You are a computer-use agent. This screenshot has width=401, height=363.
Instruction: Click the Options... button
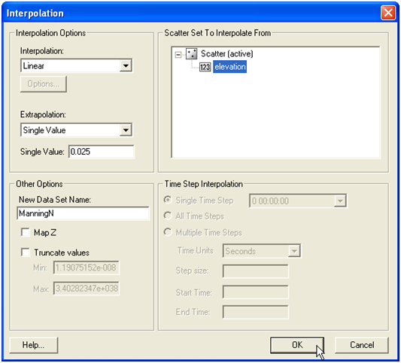44,84
